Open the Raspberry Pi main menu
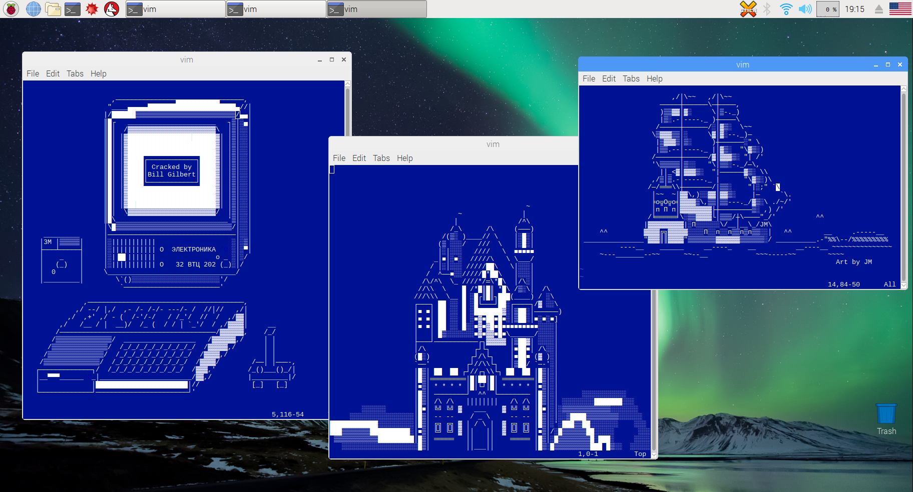 pyautogui.click(x=11, y=9)
